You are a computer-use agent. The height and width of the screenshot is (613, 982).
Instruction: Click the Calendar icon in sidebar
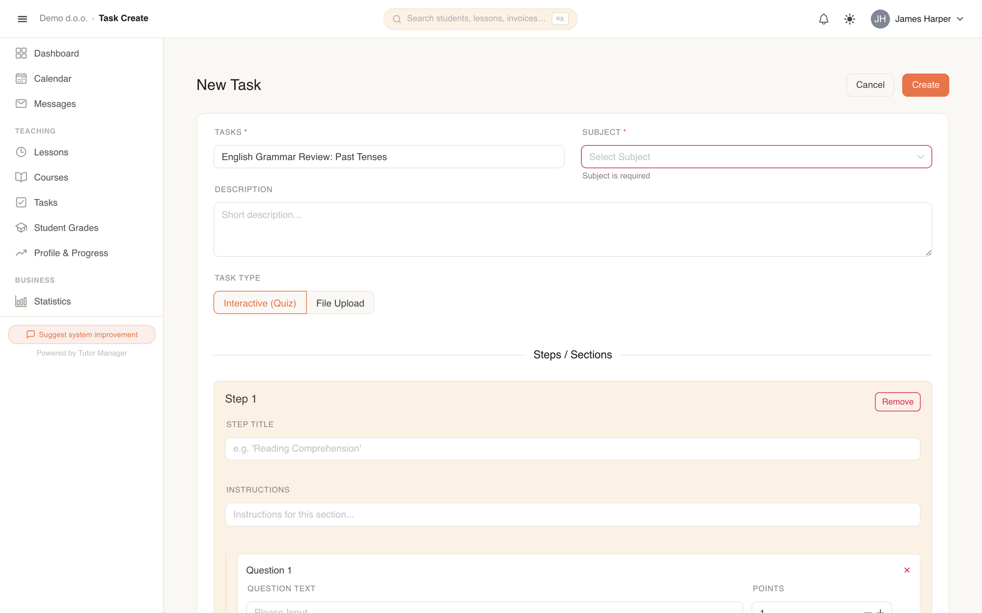click(21, 78)
